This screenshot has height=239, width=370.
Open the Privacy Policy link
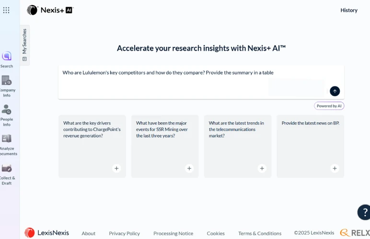point(124,233)
